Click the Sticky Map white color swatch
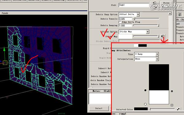This screenshot has width=184, height=115. pos(125,36)
